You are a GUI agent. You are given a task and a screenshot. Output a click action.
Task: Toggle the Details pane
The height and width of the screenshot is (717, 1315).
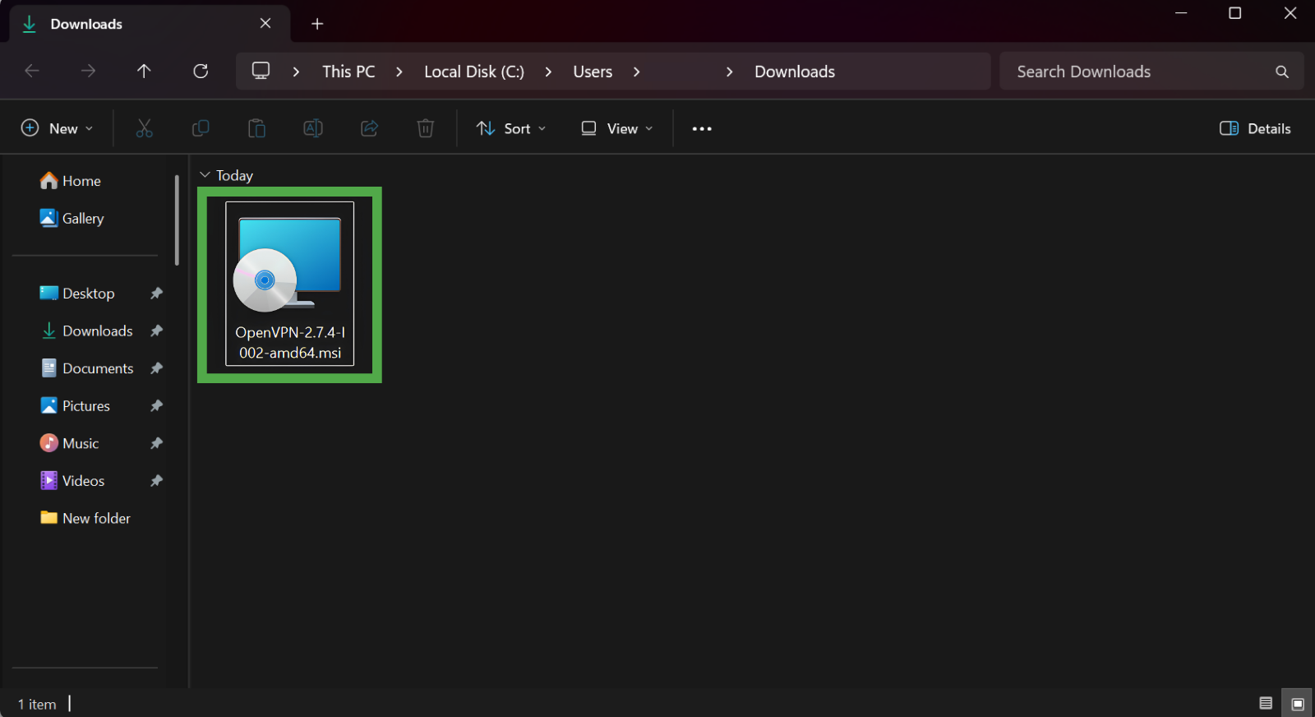(1255, 128)
